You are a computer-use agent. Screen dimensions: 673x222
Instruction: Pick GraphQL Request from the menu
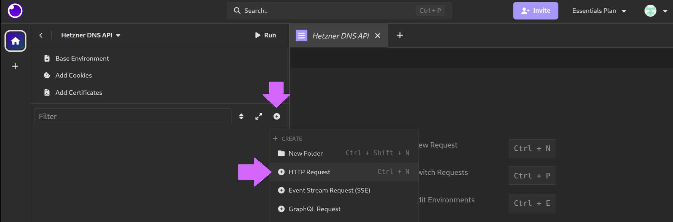pyautogui.click(x=314, y=209)
